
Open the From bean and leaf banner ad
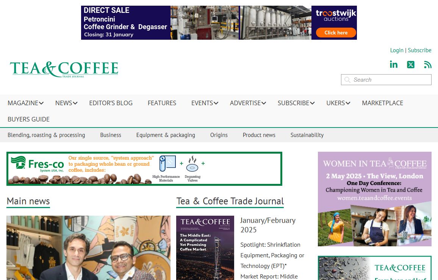point(375,268)
